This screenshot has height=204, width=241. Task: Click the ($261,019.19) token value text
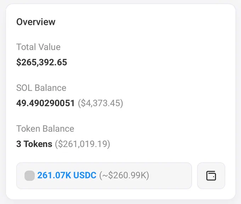pyautogui.click(x=83, y=144)
